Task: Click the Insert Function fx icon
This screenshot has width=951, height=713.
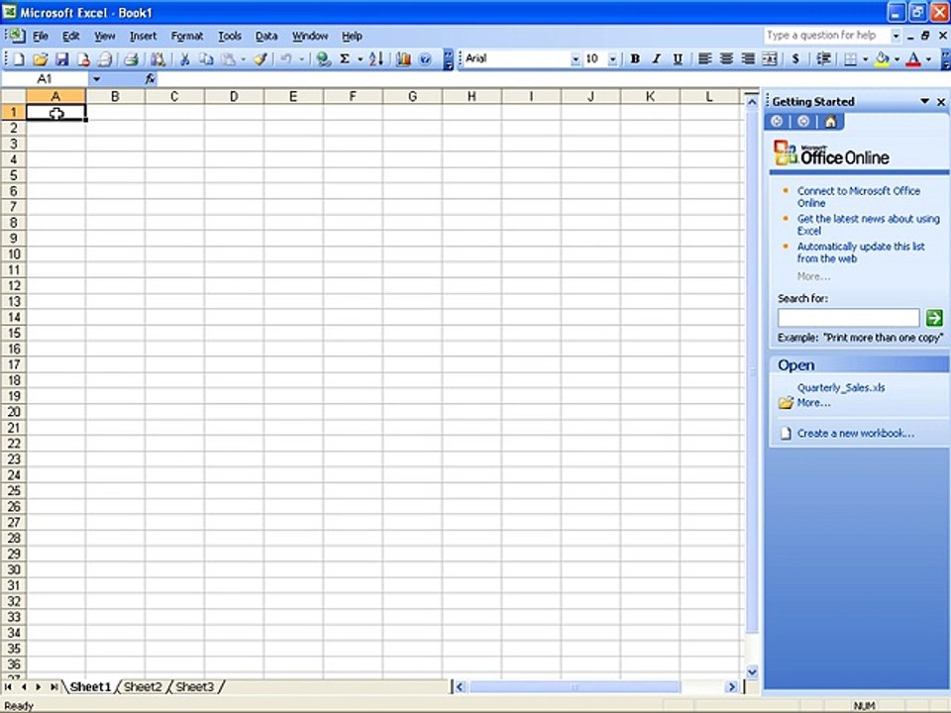Action: 151,79
